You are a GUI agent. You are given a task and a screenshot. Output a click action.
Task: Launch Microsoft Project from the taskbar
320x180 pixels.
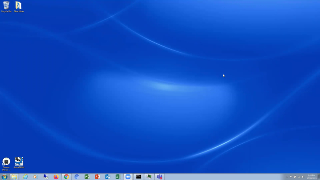pyautogui.click(x=87, y=177)
